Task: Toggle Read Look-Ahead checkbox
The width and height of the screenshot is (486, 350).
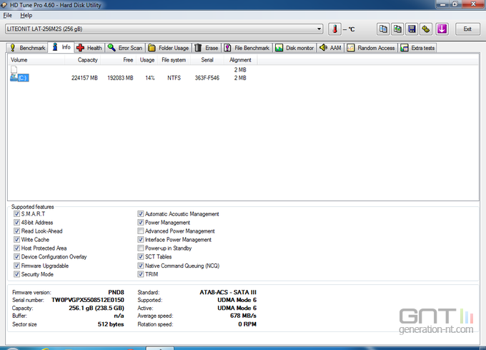Action: [x=16, y=231]
